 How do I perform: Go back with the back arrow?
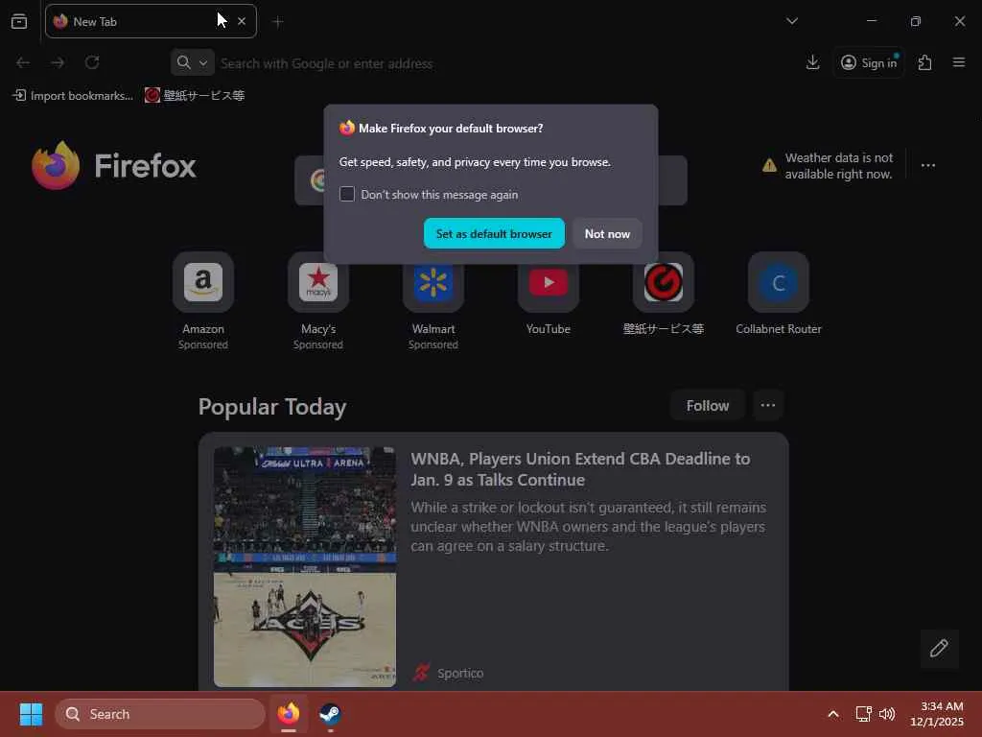(23, 62)
